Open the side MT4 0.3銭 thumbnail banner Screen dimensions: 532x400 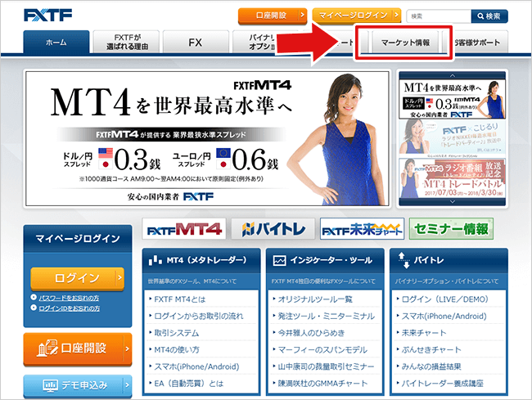453,99
